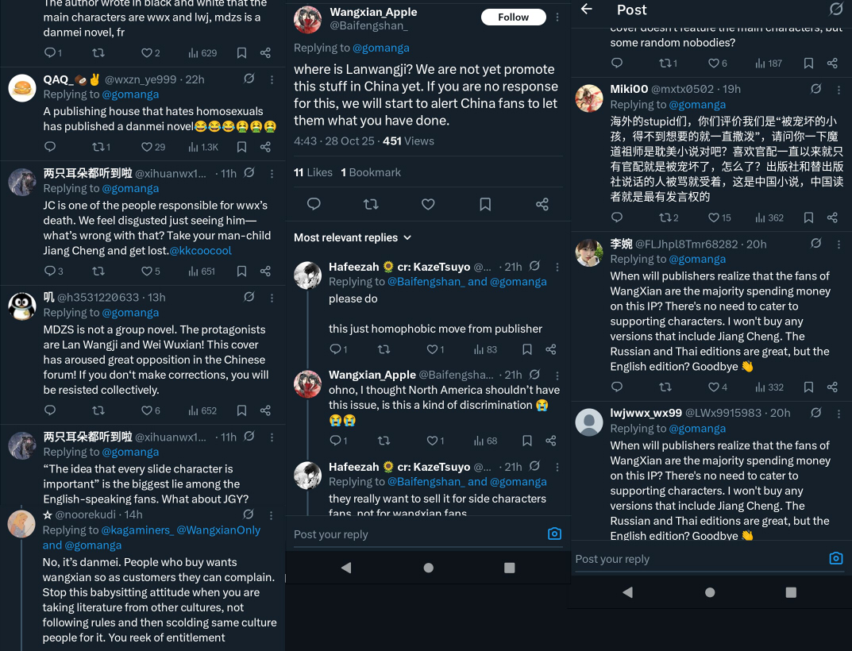Expand the Most relevant replies sorter
The height and width of the screenshot is (651, 852).
click(x=352, y=237)
